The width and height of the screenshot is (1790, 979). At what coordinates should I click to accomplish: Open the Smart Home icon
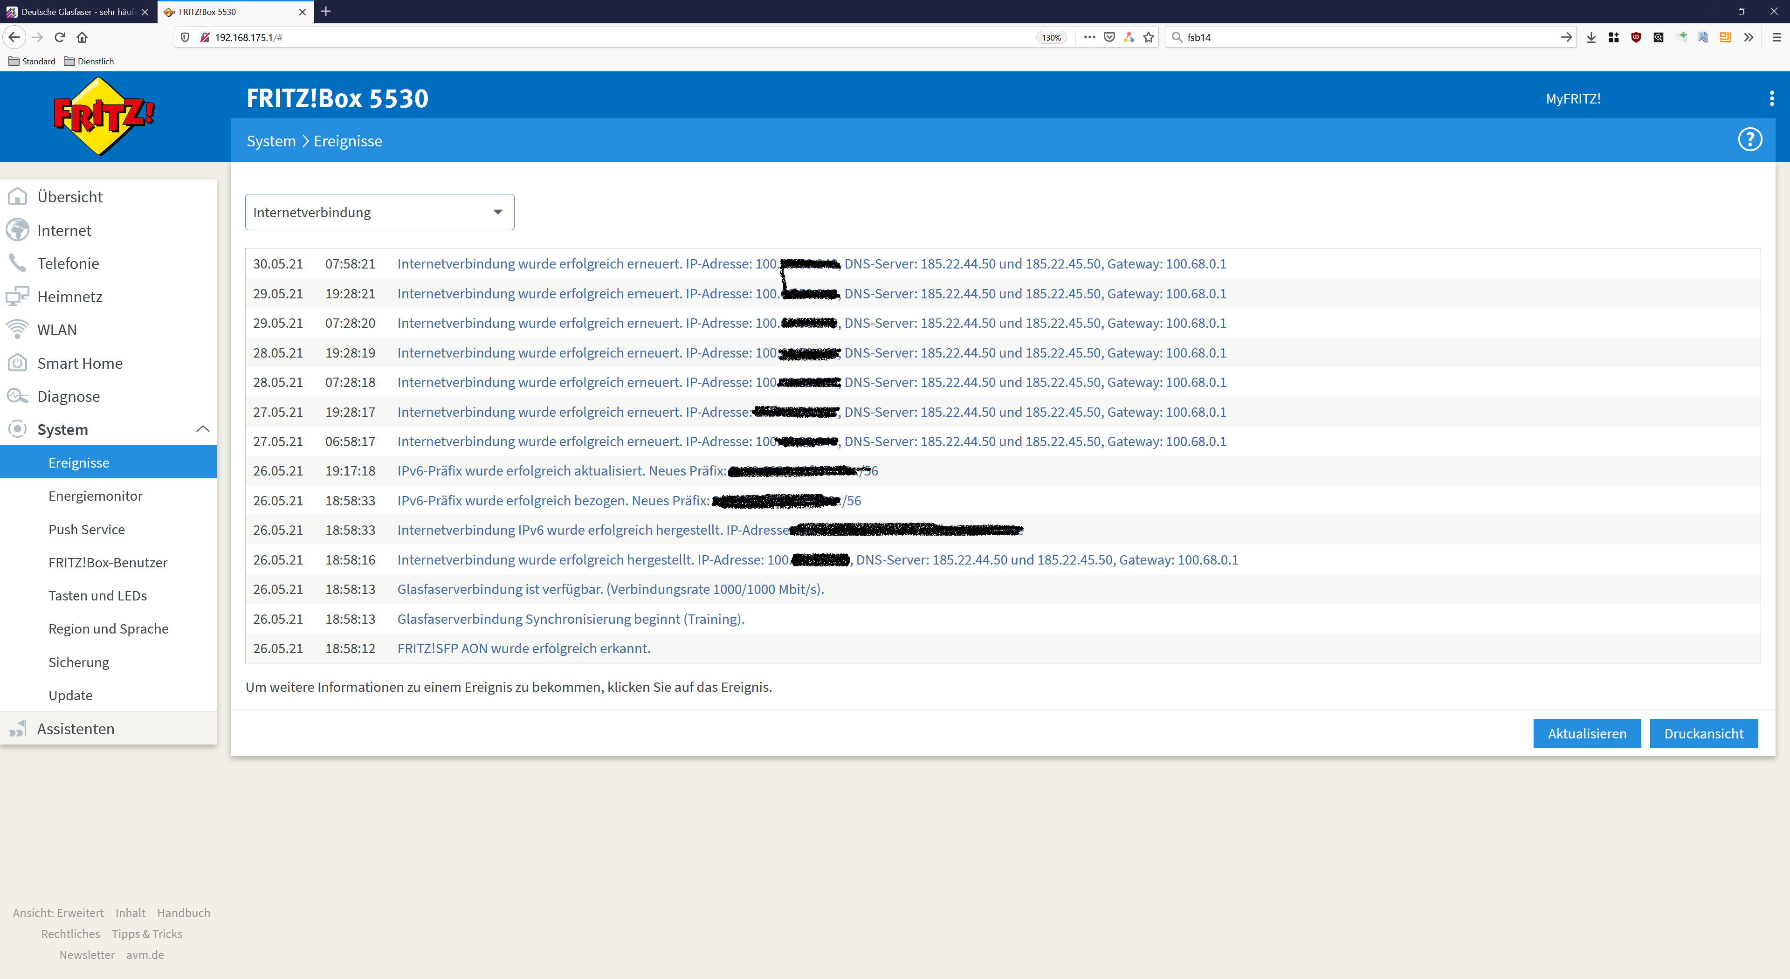(17, 363)
